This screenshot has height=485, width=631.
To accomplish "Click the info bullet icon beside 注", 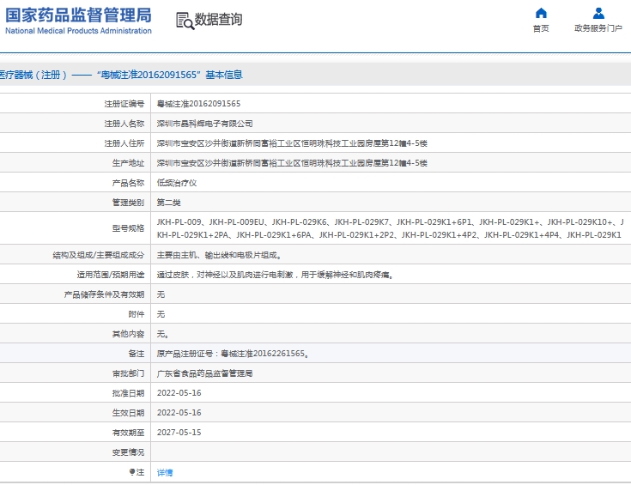I will pos(131,472).
